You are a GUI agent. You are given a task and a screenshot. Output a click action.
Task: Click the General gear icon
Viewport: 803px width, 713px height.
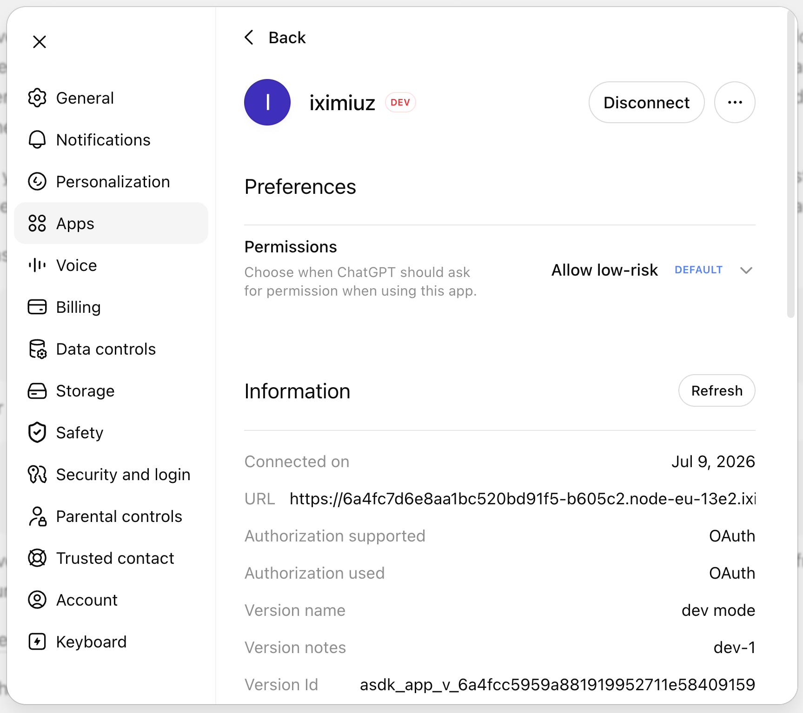[x=37, y=98]
